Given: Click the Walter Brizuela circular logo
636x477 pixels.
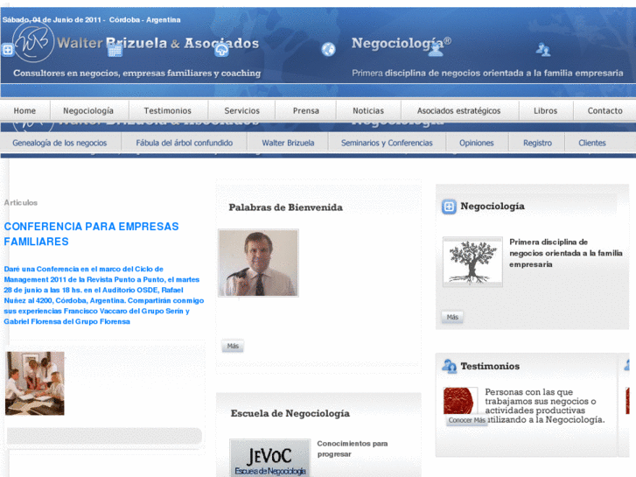Looking at the screenshot, I should tap(33, 41).
